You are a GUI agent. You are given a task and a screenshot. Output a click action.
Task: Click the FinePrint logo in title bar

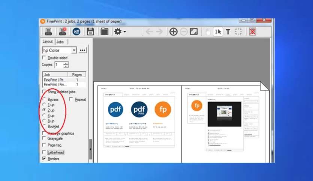point(43,21)
